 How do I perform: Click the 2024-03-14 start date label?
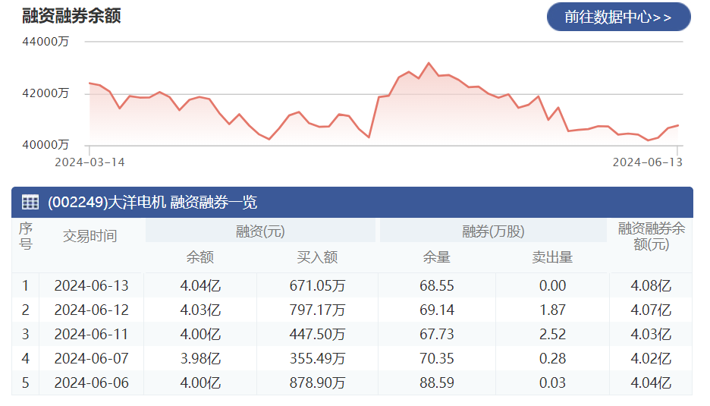click(90, 162)
